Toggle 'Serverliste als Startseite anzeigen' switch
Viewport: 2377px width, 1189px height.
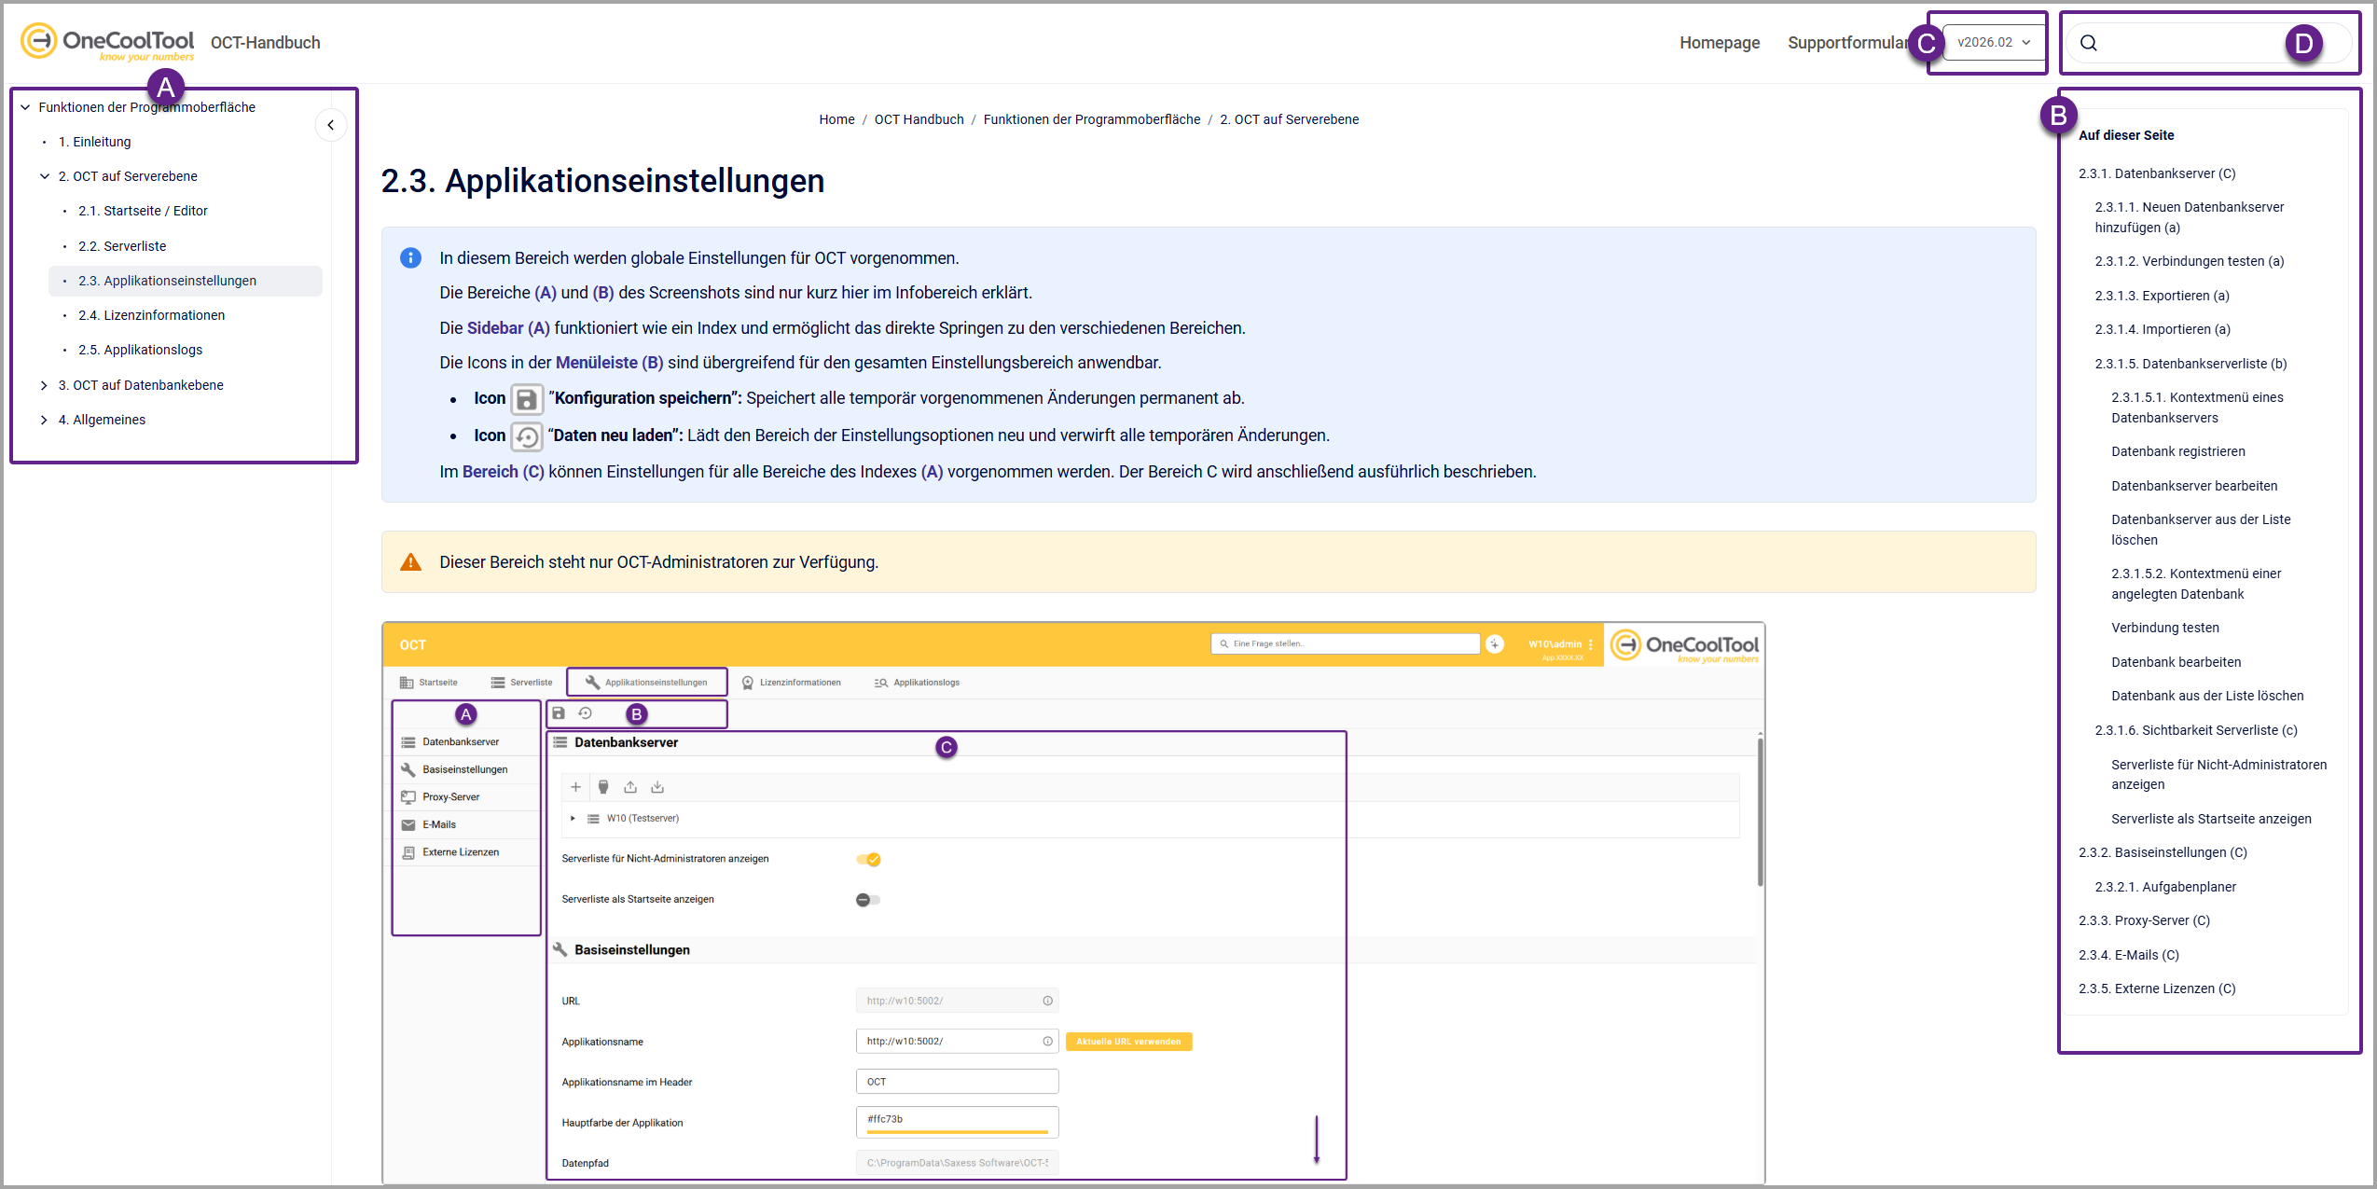tap(868, 900)
